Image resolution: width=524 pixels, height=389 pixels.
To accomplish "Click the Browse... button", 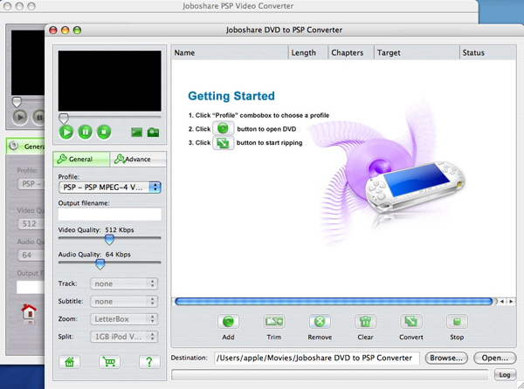I will pos(445,358).
